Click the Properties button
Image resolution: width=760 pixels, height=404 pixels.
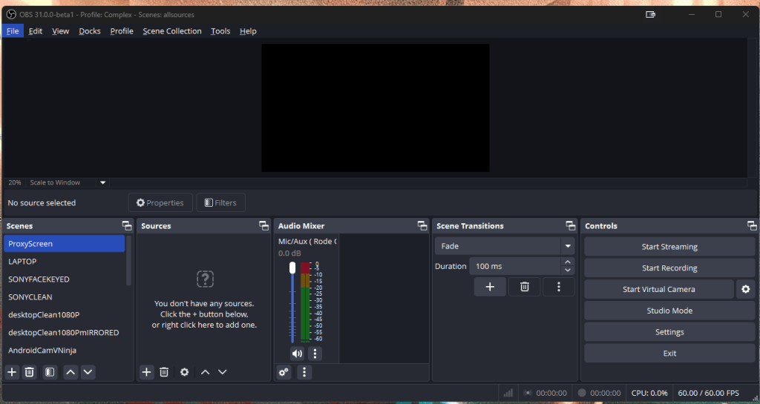[x=160, y=202]
